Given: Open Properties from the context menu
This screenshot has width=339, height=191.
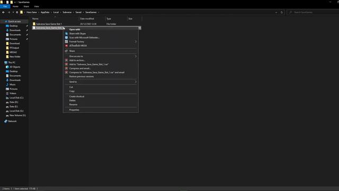Looking at the screenshot, I should click(x=74, y=110).
